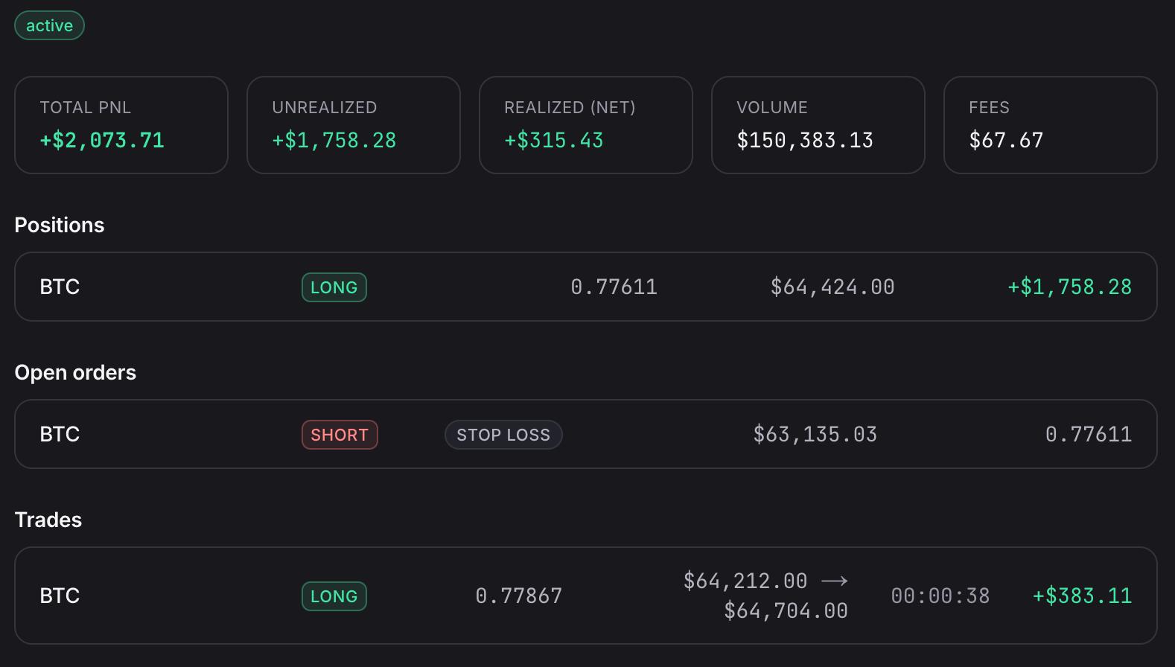
Task: Click trade profit +$383.11
Action: (1082, 596)
